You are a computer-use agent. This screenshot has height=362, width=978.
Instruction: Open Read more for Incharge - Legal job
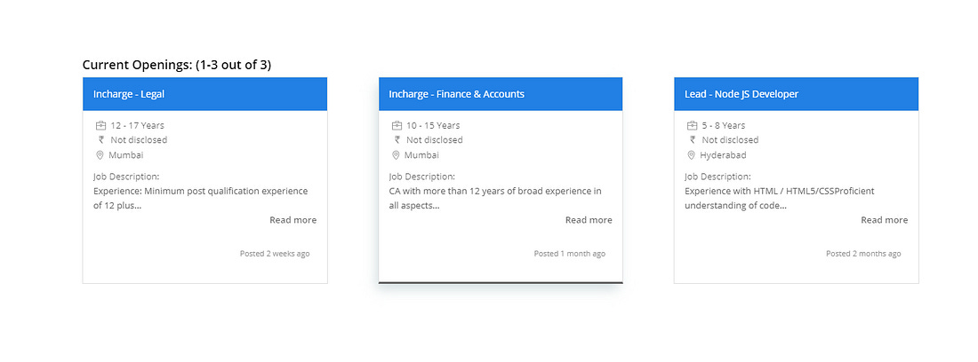293,220
